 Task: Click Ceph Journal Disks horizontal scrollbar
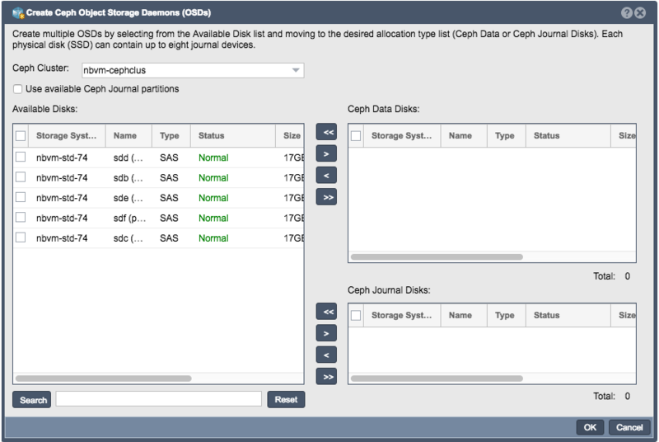click(437, 379)
